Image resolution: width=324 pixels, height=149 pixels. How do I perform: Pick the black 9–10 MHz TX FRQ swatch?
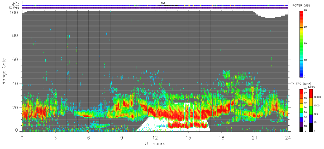pyautogui.click(x=301, y=129)
